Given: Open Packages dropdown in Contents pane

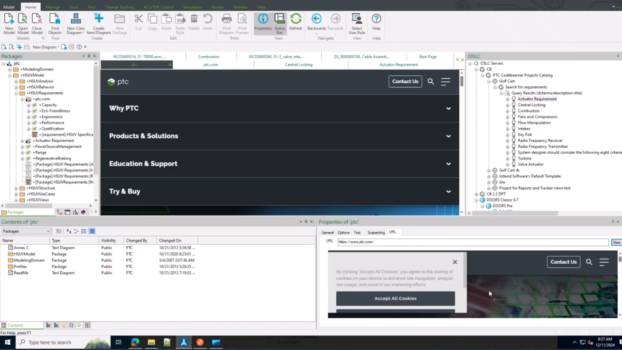Looking at the screenshot, I should point(26,231).
